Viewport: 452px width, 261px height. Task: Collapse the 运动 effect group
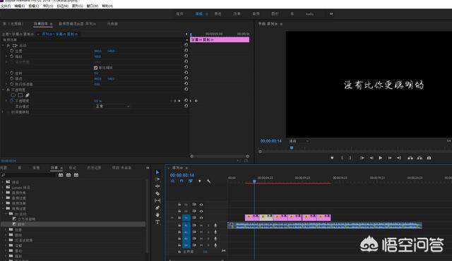3,45
